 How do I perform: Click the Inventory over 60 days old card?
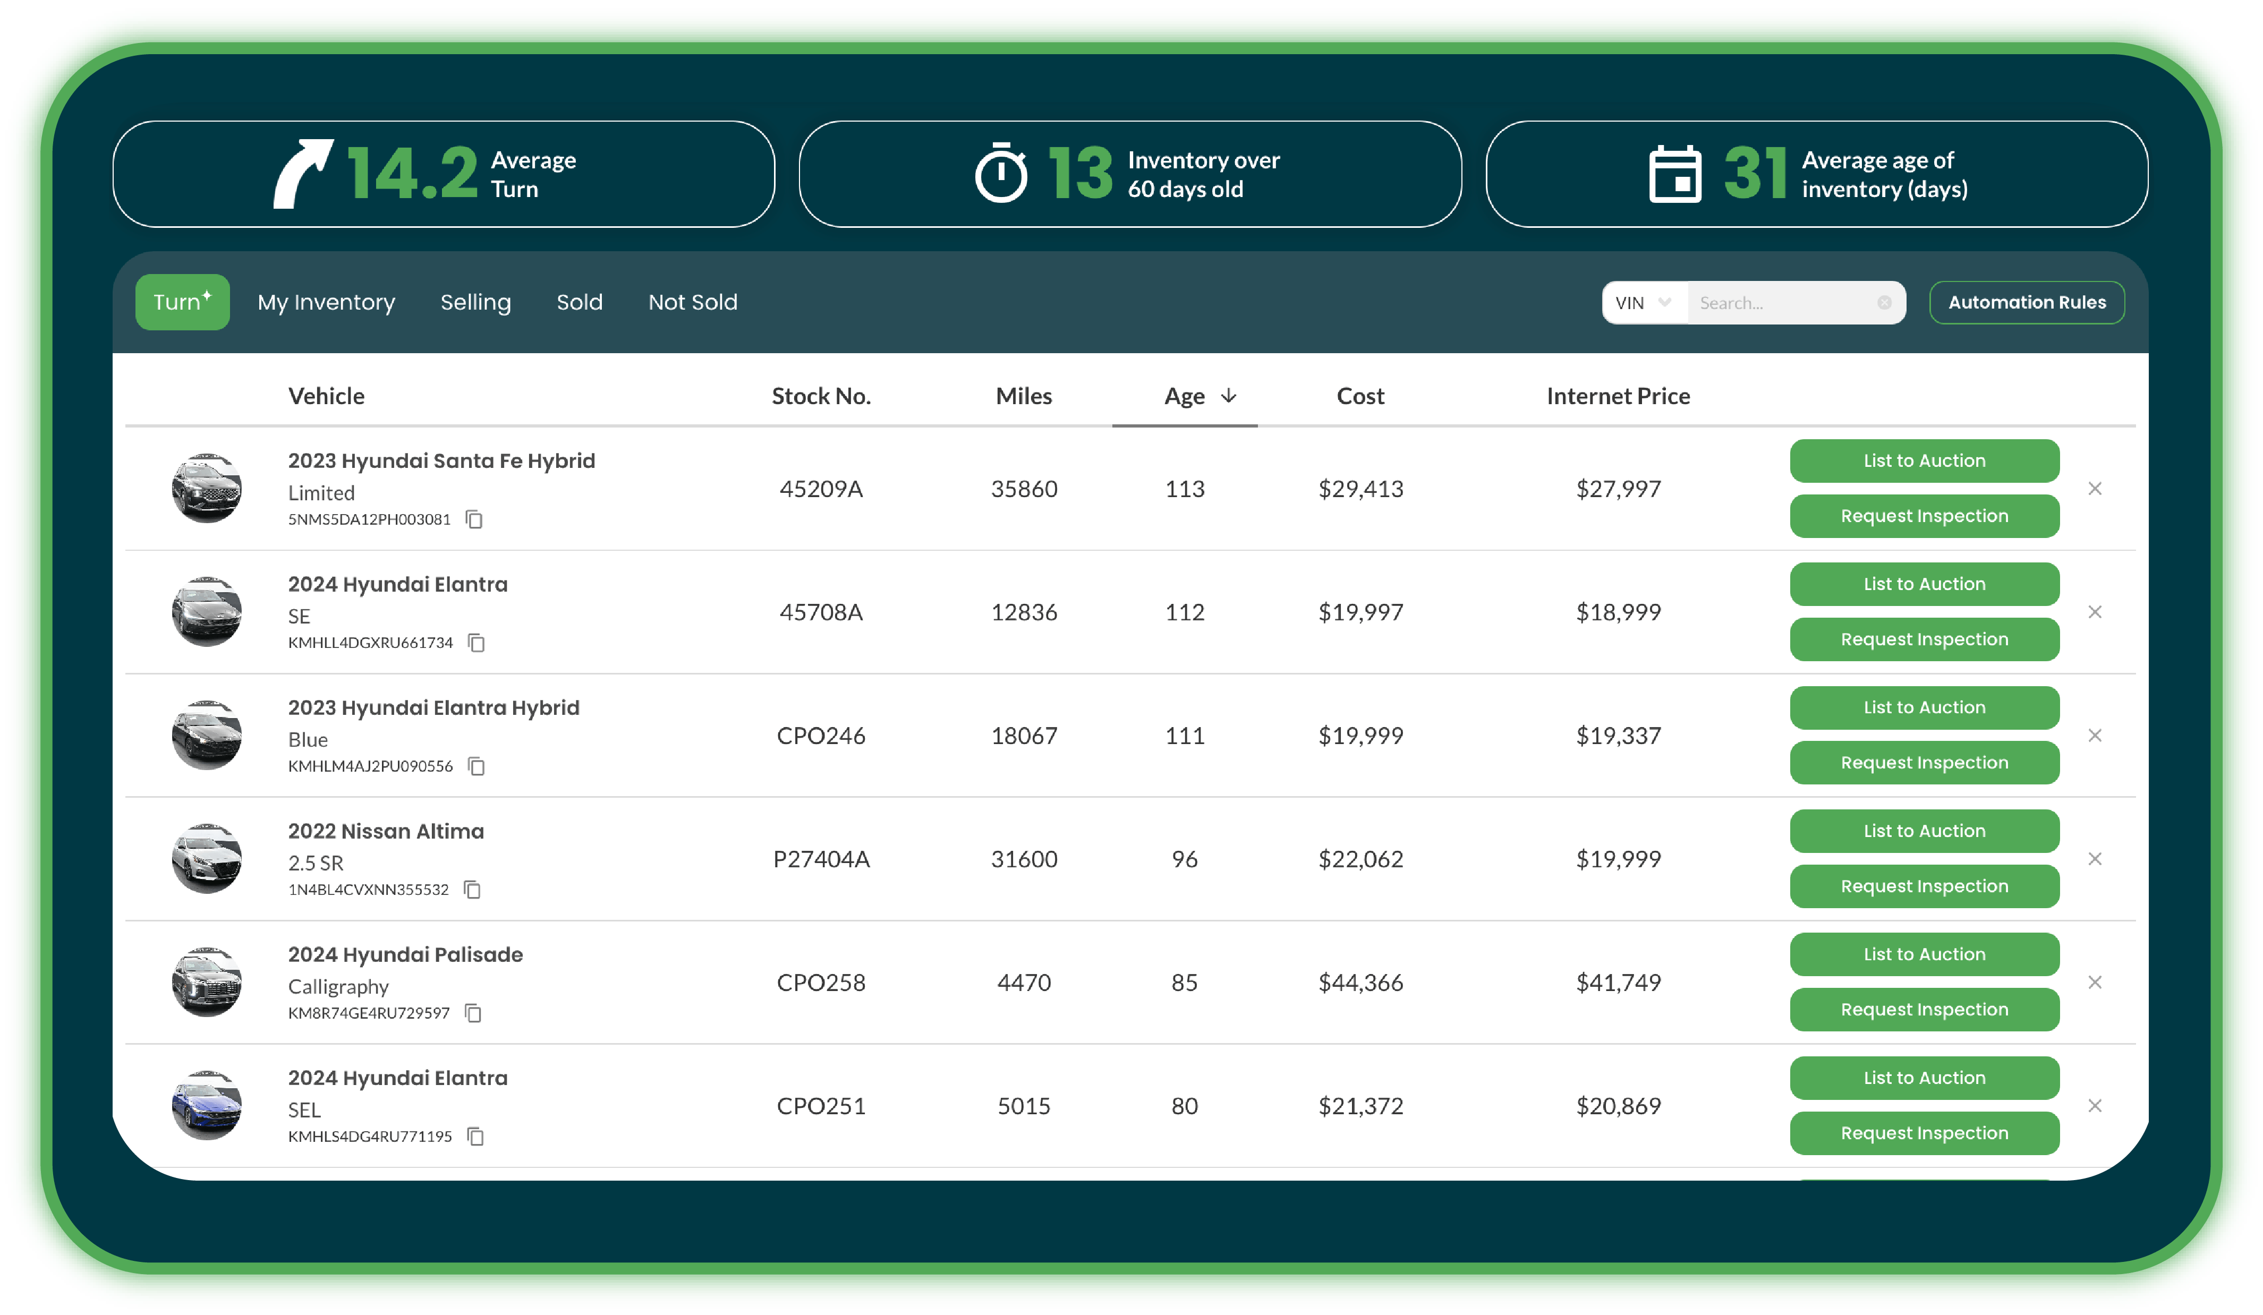[1130, 174]
